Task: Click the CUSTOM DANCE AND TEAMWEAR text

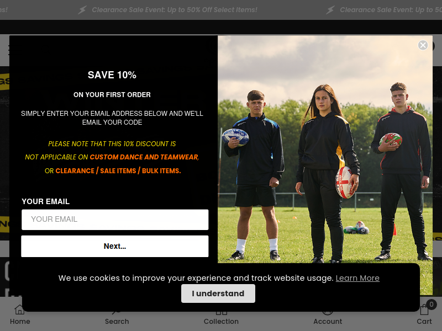Action: click(144, 157)
